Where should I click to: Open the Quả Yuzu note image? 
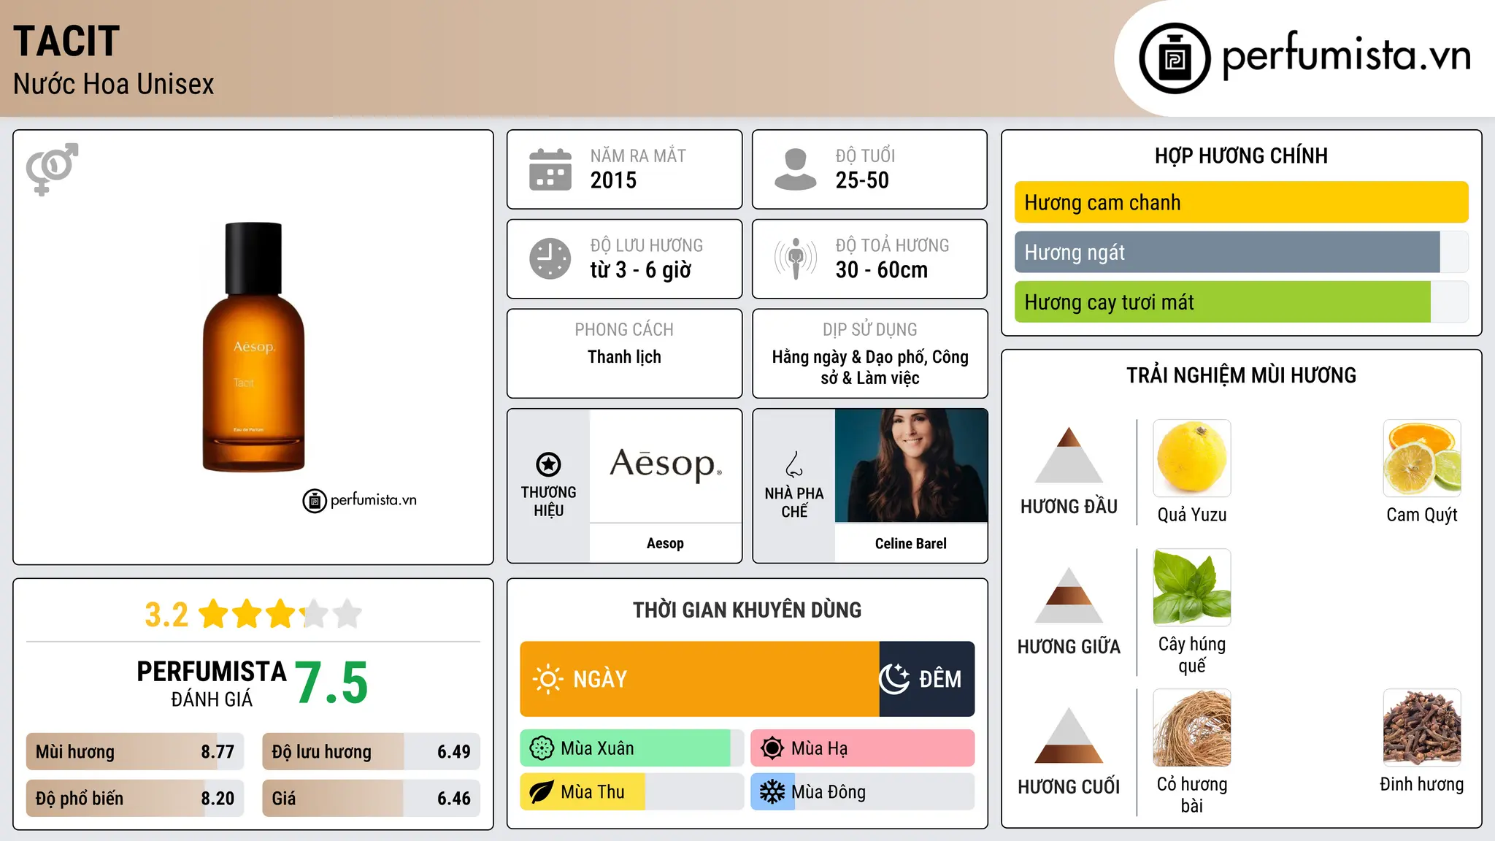pos(1192,458)
